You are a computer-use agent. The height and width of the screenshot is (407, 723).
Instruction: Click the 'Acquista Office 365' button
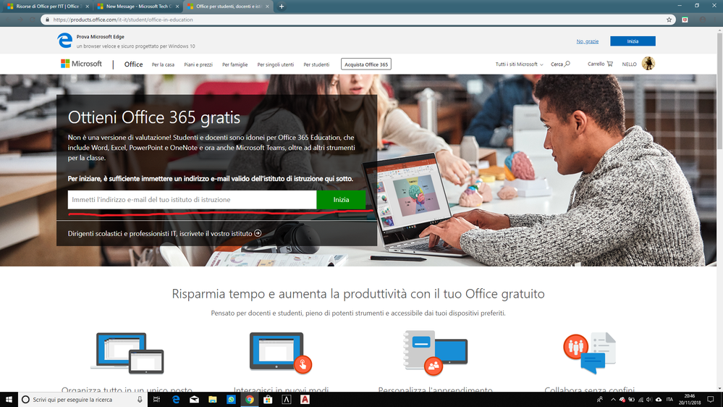pos(366,64)
